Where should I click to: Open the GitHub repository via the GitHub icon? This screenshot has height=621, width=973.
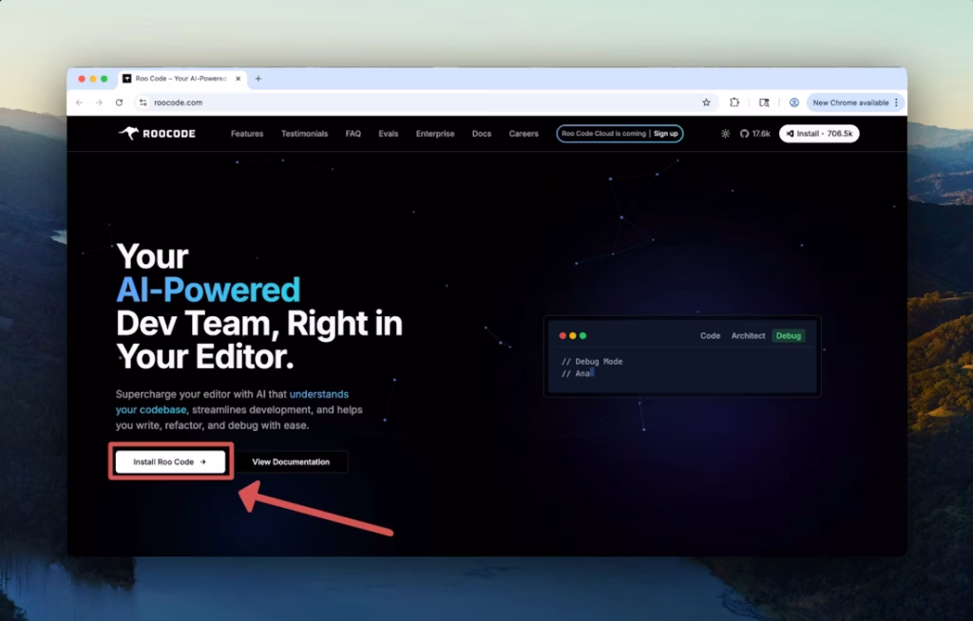[x=745, y=133]
